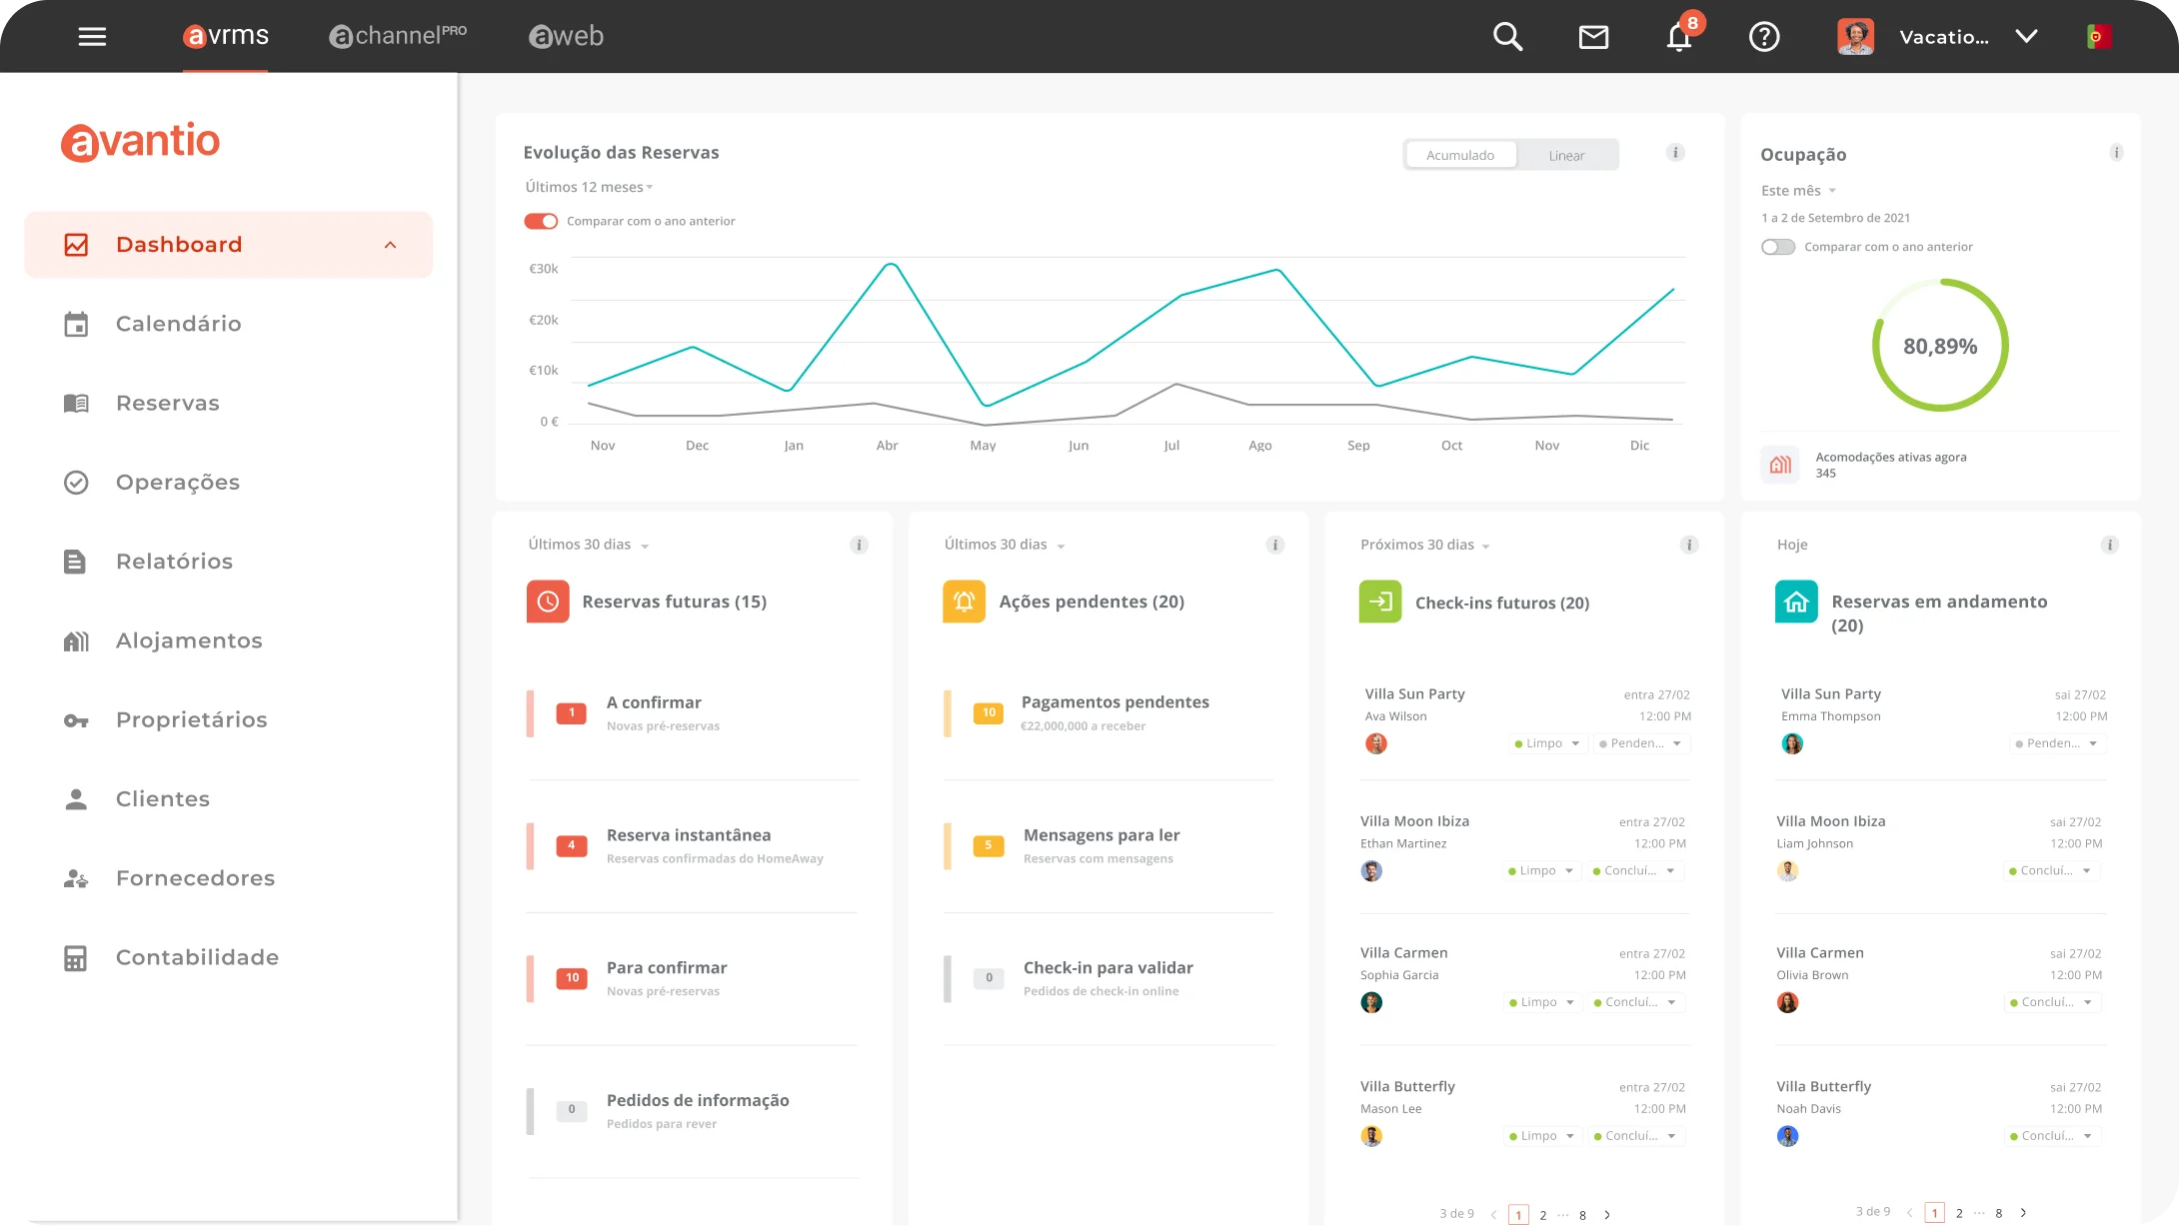The width and height of the screenshot is (2179, 1226).
Task: Click the avantio logo
Action: [141, 141]
